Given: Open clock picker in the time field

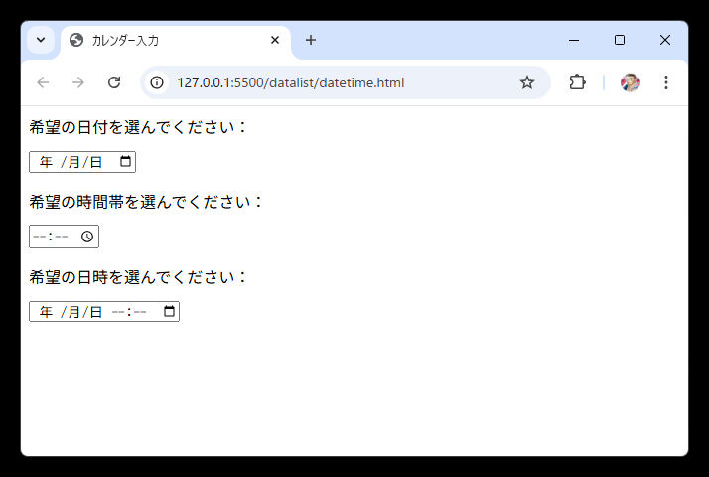Looking at the screenshot, I should 87,237.
